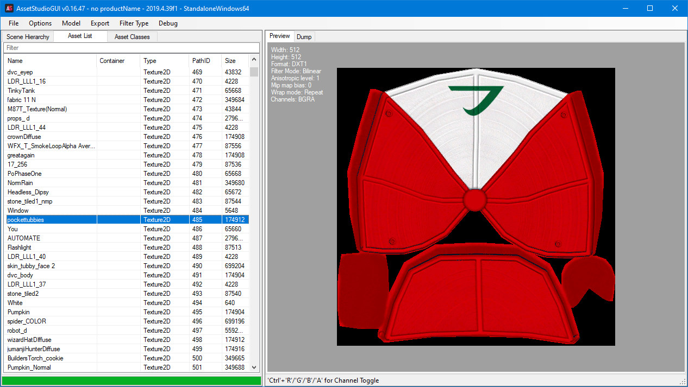Click the scroll-down arrow of the asset list
688x387 pixels.
253,367
